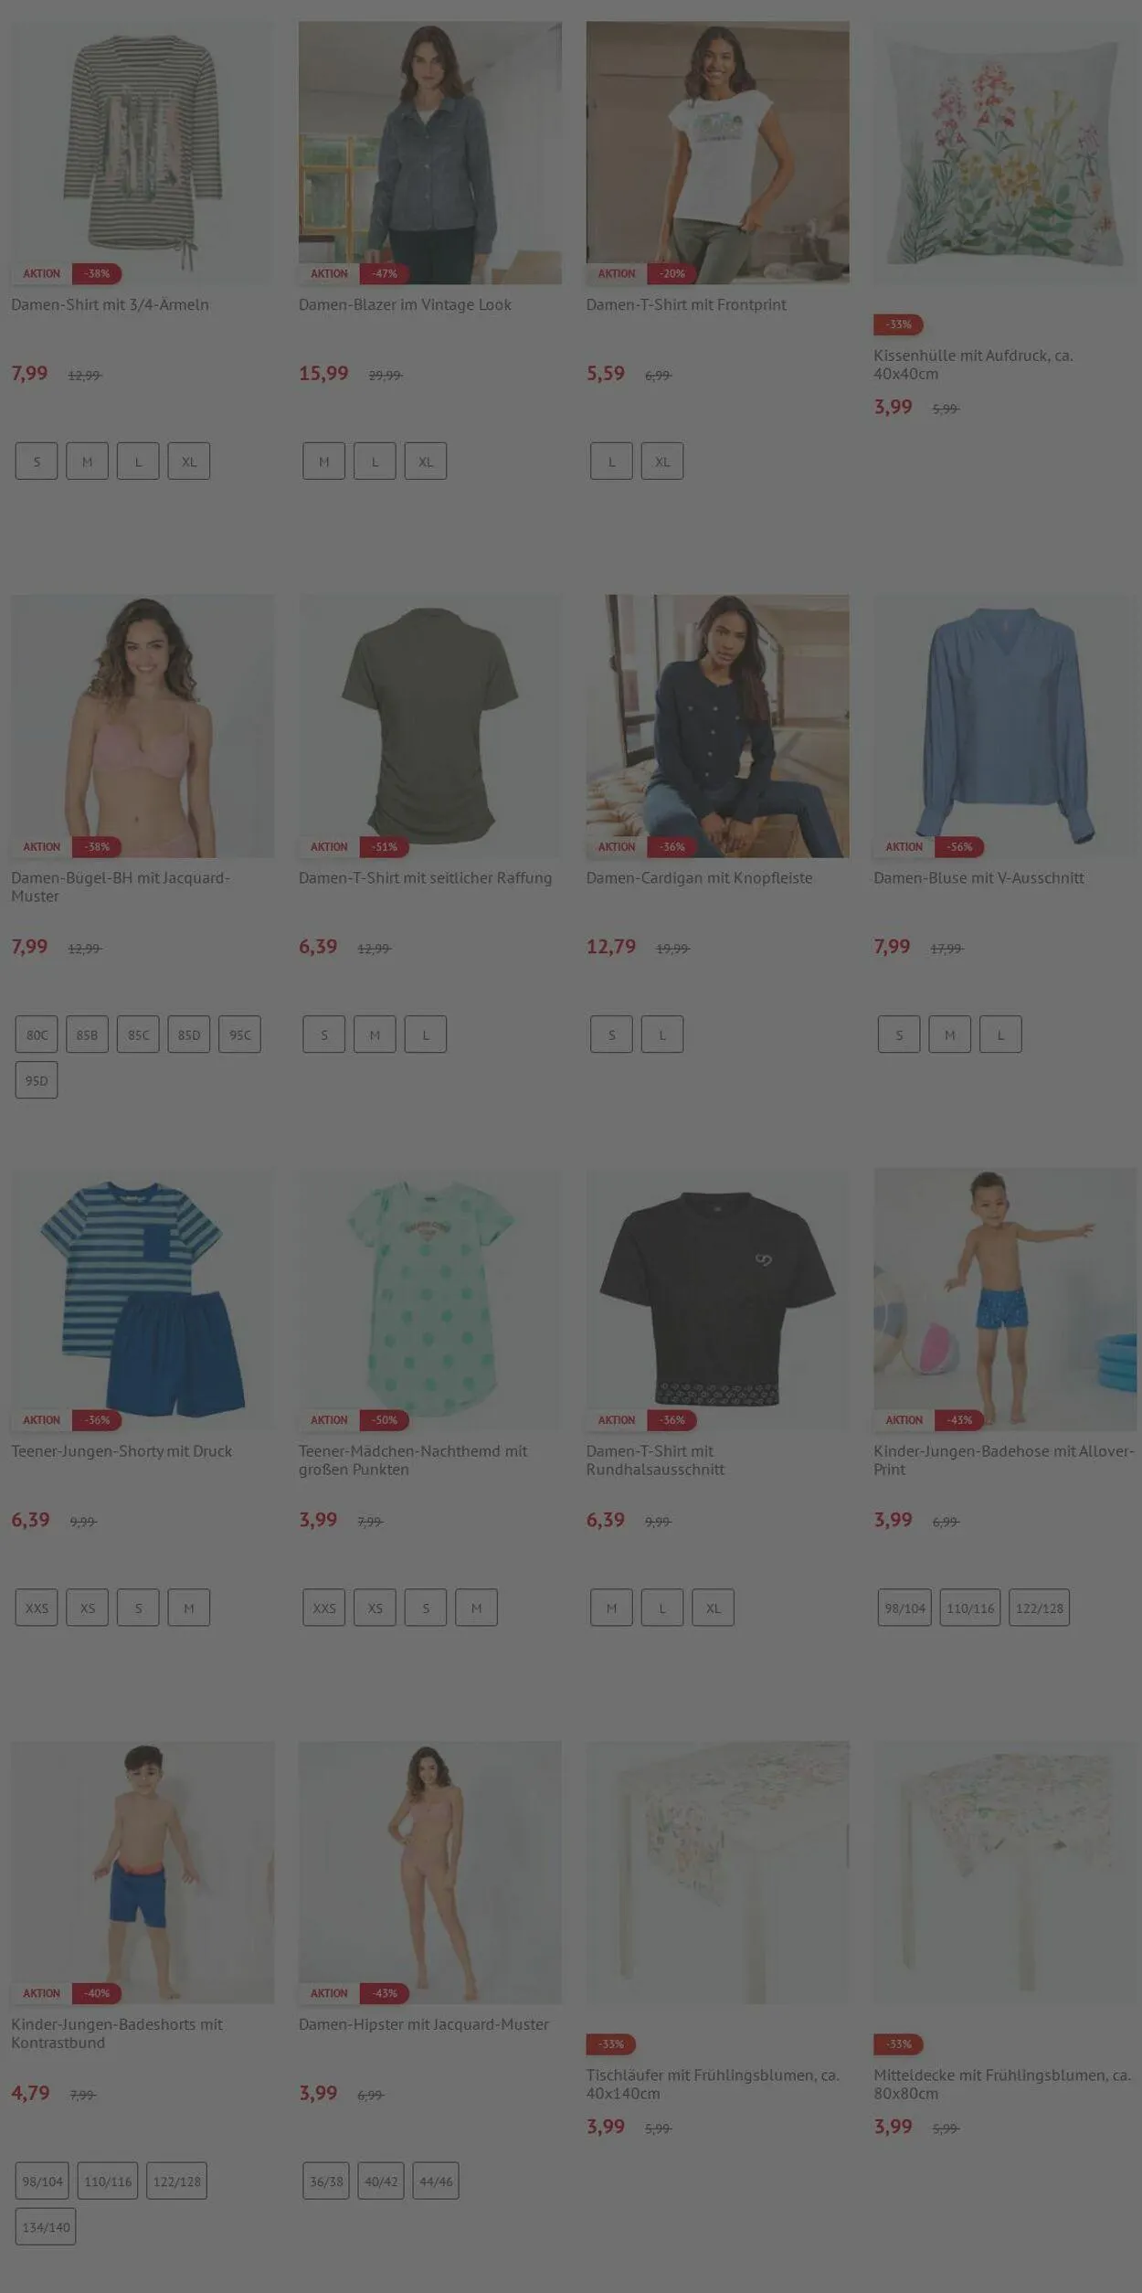
Task: Select size L for Damen-Cardigan mit Knopfleiste
Action: click(662, 1035)
